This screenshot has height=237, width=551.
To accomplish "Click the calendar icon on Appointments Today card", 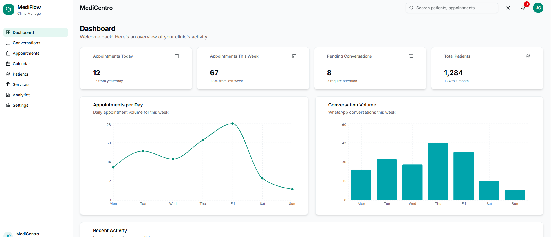I will (x=177, y=56).
